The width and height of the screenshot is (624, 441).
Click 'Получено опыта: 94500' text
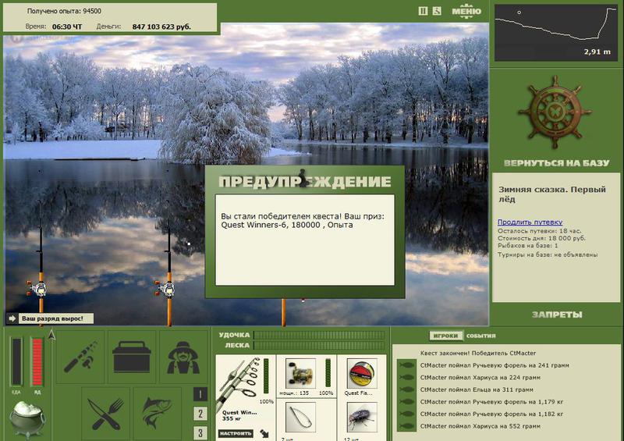64,11
